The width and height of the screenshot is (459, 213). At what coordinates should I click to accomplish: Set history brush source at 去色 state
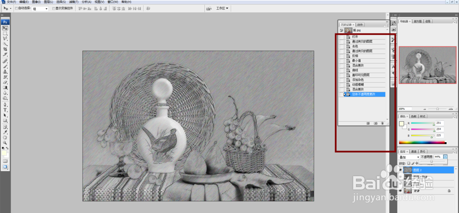[x=341, y=46]
